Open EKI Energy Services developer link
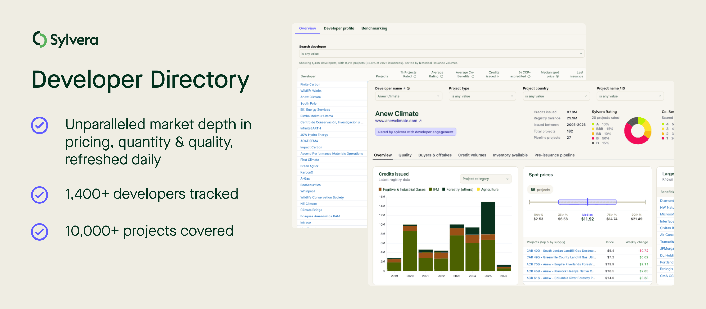Viewport: 706px width, 309px height. [x=315, y=109]
